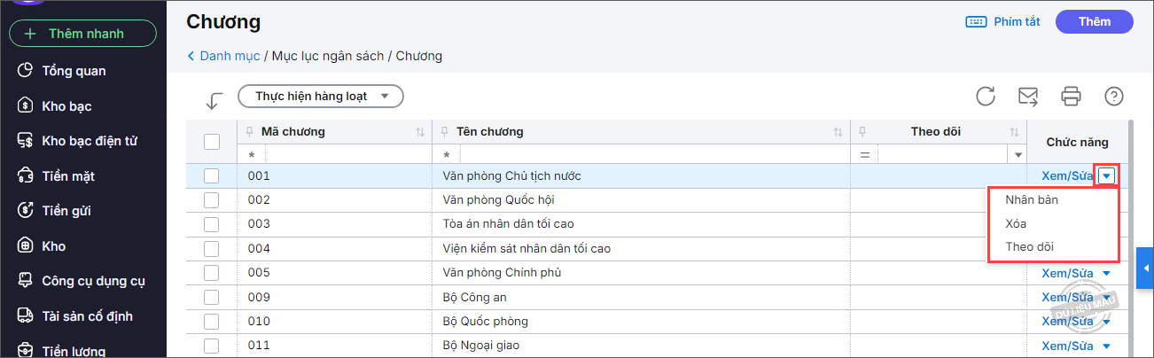Sort by Mã chương column arrows
This screenshot has width=1154, height=358.
(419, 132)
